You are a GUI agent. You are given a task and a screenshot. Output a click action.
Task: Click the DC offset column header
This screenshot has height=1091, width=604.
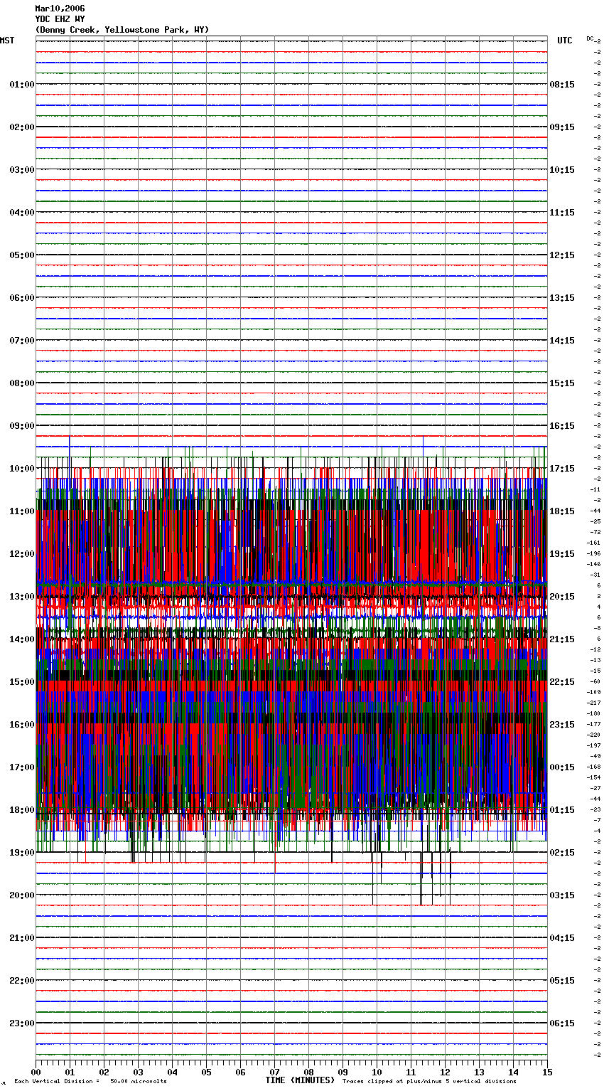pyautogui.click(x=590, y=38)
